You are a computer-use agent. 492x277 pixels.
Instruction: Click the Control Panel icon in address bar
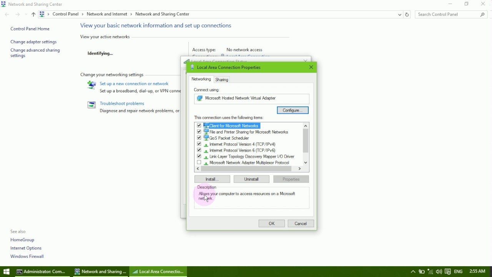(42, 14)
